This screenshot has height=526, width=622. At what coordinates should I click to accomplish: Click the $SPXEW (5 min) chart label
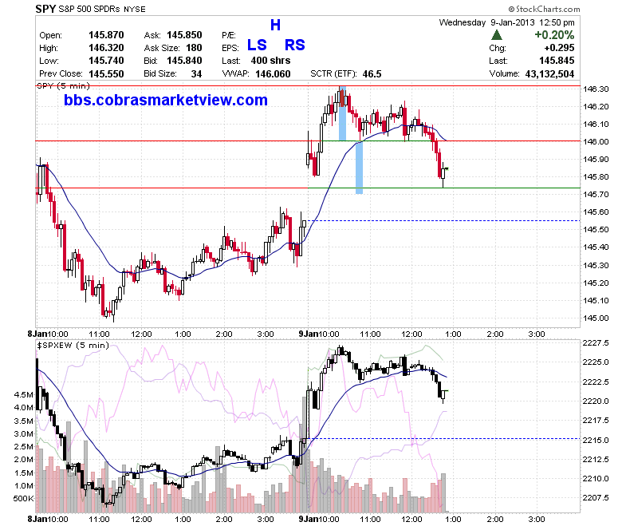(73, 346)
